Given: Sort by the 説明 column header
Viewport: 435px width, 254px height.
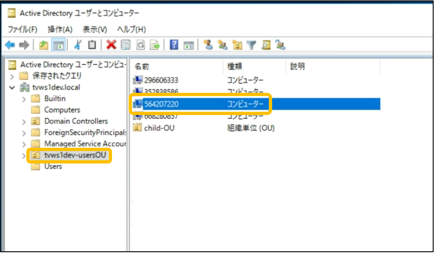Looking at the screenshot, I should tap(333, 67).
